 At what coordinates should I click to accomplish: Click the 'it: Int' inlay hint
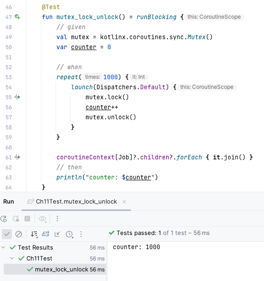[x=138, y=77]
